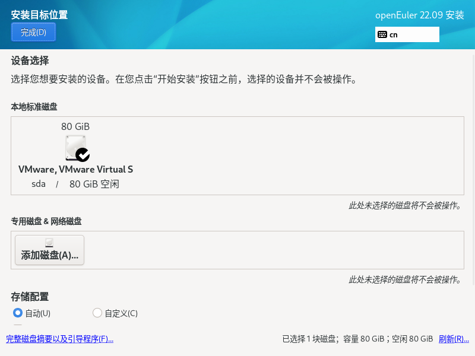475x356 pixels.
Task: Click the black checkmark badge on the sda disk
Action: click(83, 155)
